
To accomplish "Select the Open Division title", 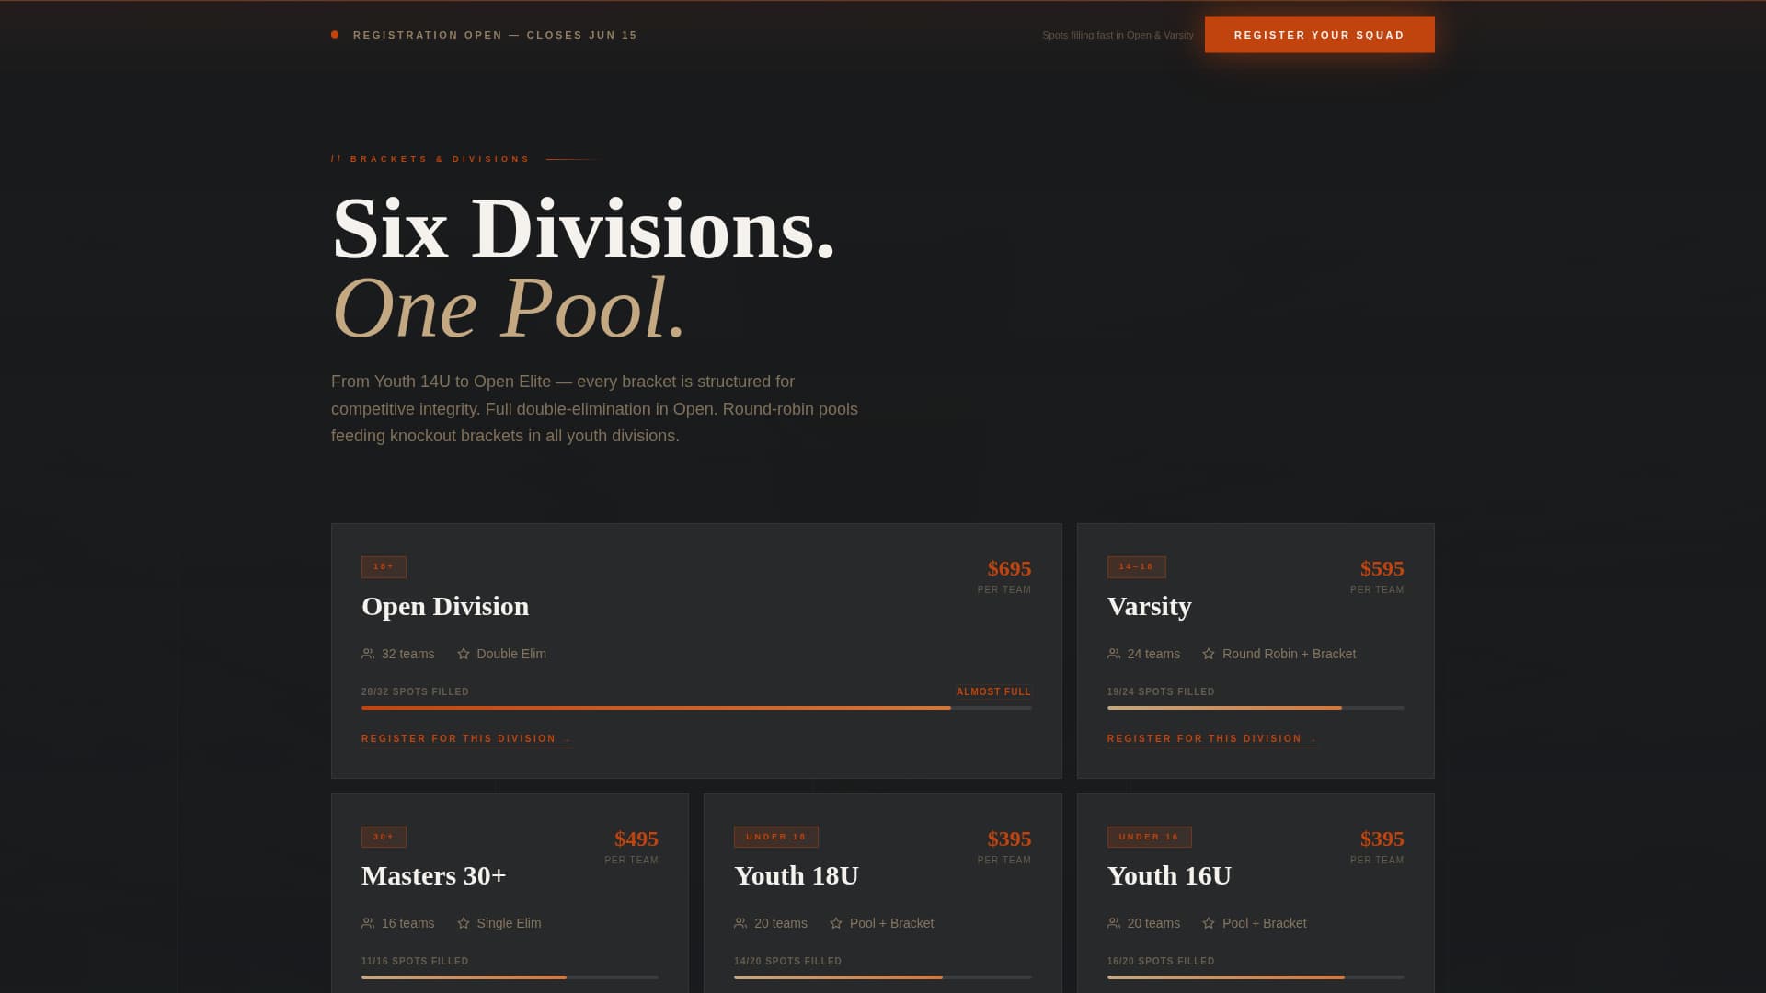I will tap(445, 606).
